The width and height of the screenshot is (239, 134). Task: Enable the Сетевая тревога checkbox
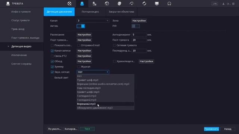pyautogui.click(x=114, y=45)
